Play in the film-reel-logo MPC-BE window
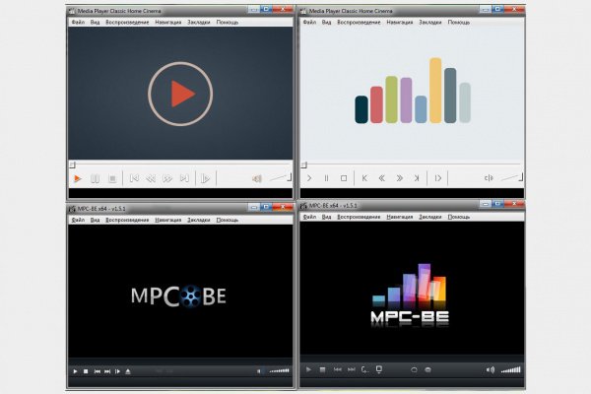 click(75, 371)
